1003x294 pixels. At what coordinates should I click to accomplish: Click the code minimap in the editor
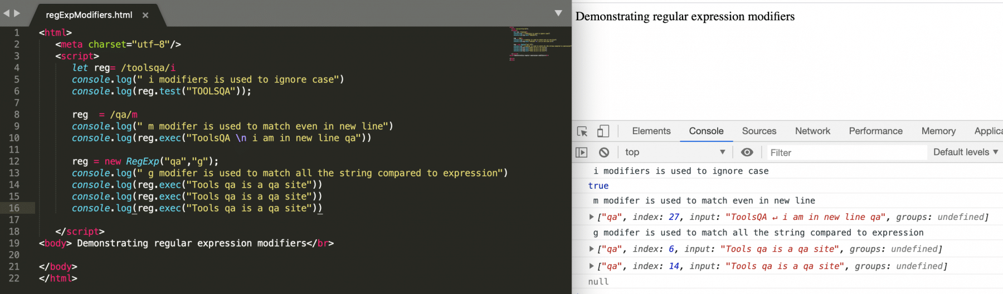click(539, 43)
